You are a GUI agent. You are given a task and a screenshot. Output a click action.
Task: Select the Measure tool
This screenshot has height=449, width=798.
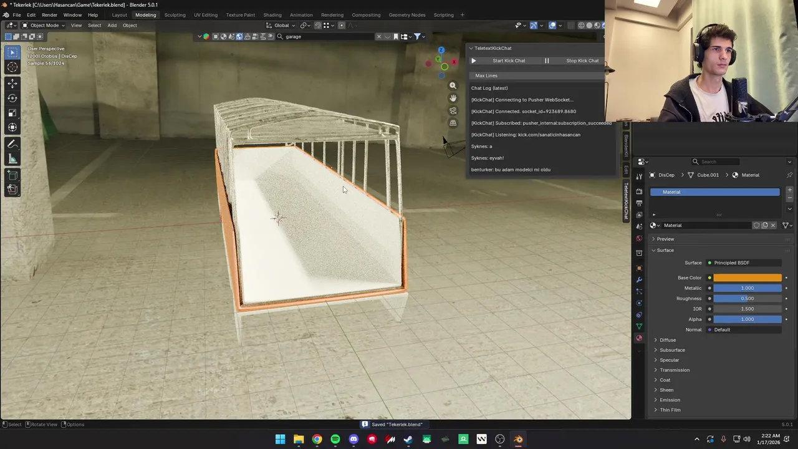(x=12, y=159)
